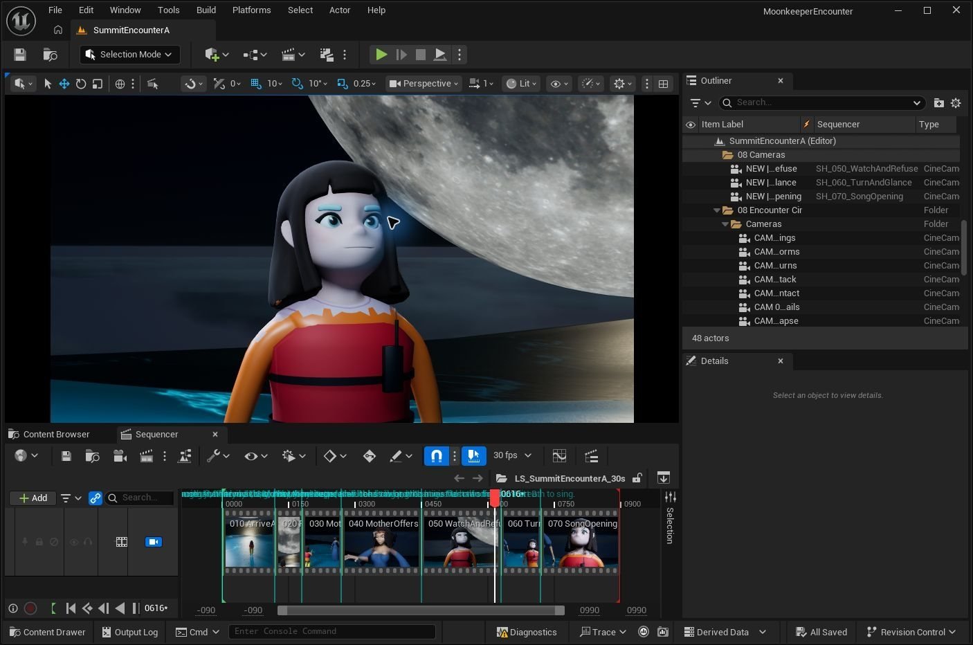Open the Platforms menu

click(251, 10)
